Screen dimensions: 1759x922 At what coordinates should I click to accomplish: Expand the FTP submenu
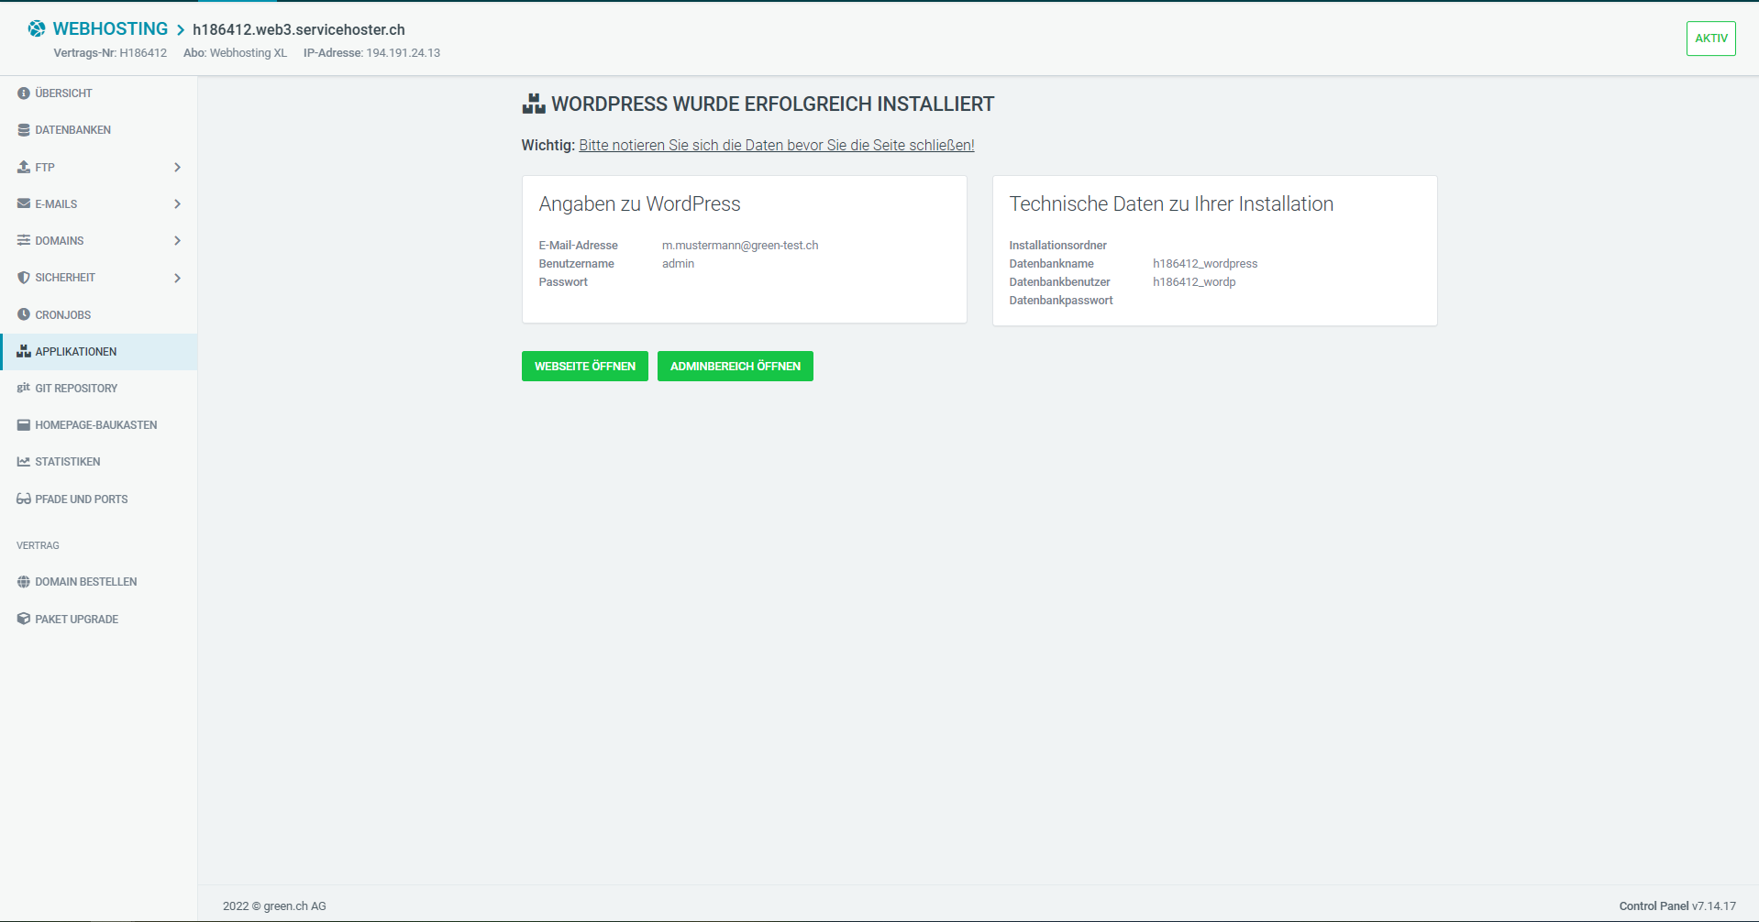(176, 167)
